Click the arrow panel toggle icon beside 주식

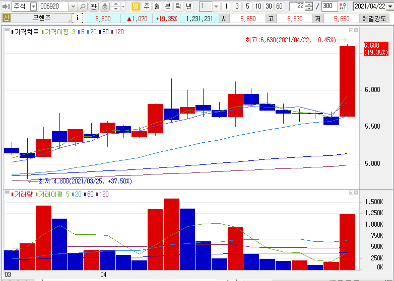click(6, 7)
